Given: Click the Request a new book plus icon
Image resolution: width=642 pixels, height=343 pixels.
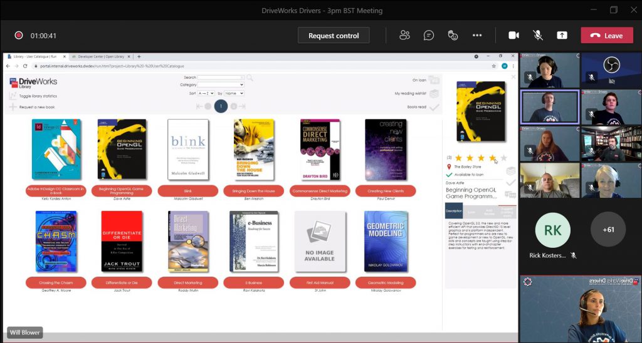Looking at the screenshot, I should pyautogui.click(x=13, y=107).
